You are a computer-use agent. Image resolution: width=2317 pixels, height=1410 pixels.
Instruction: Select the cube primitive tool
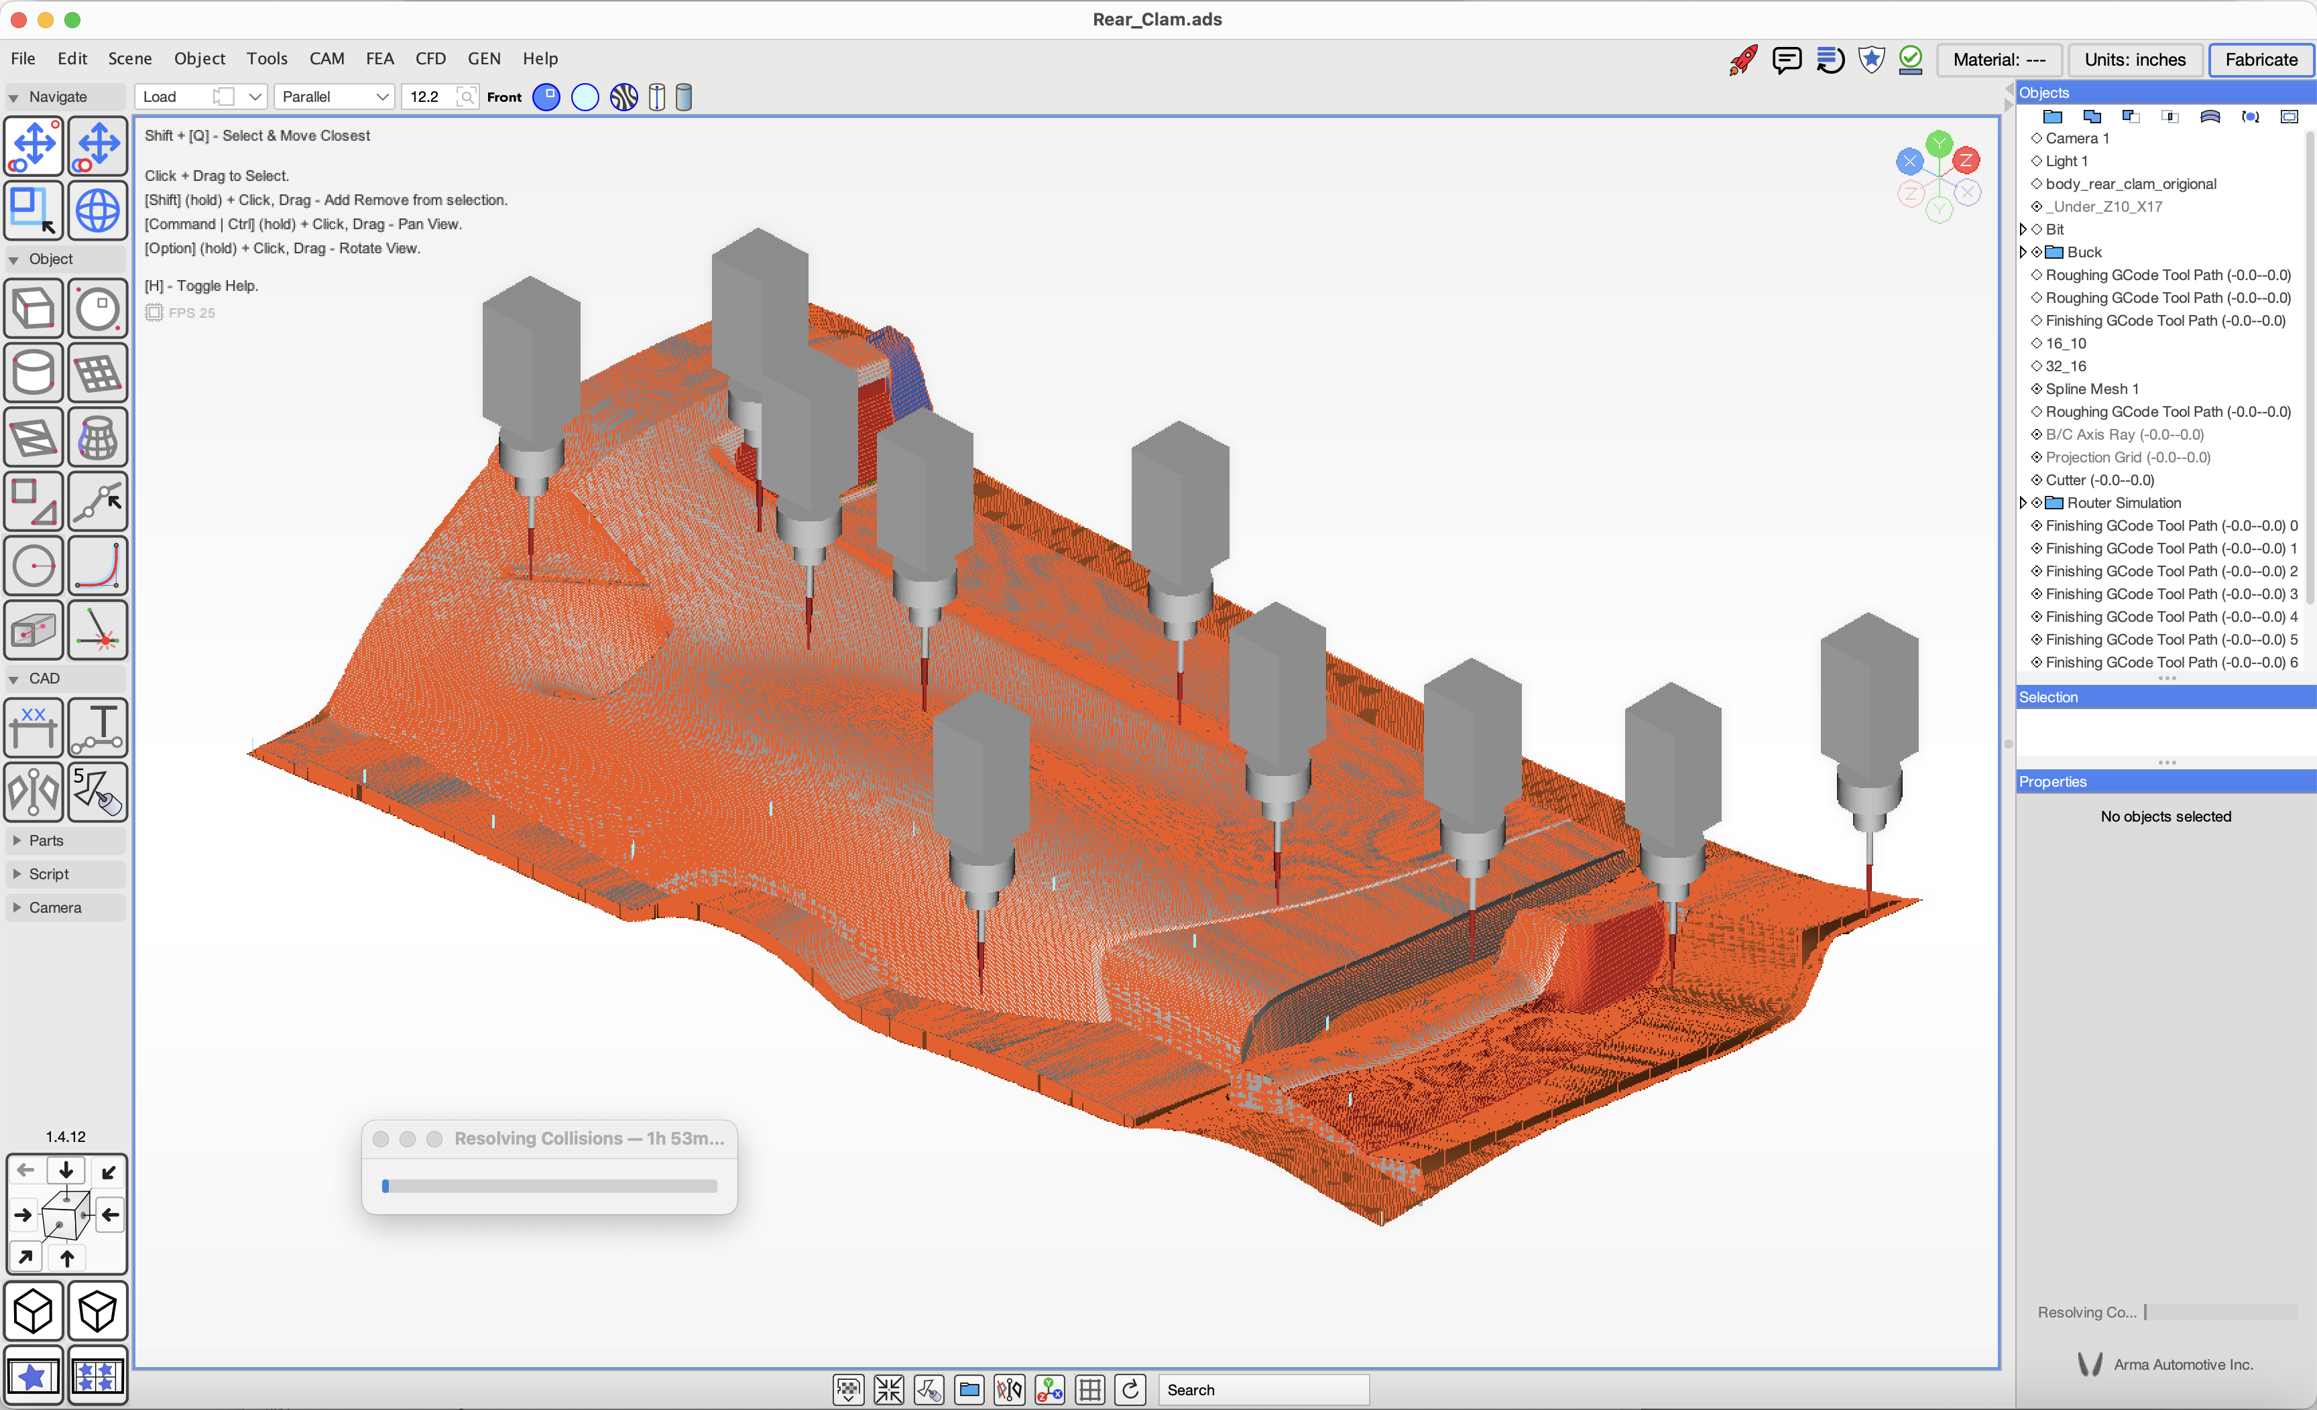pos(34,308)
